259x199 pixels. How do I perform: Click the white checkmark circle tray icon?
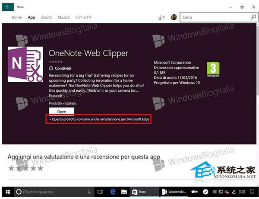tap(205, 192)
